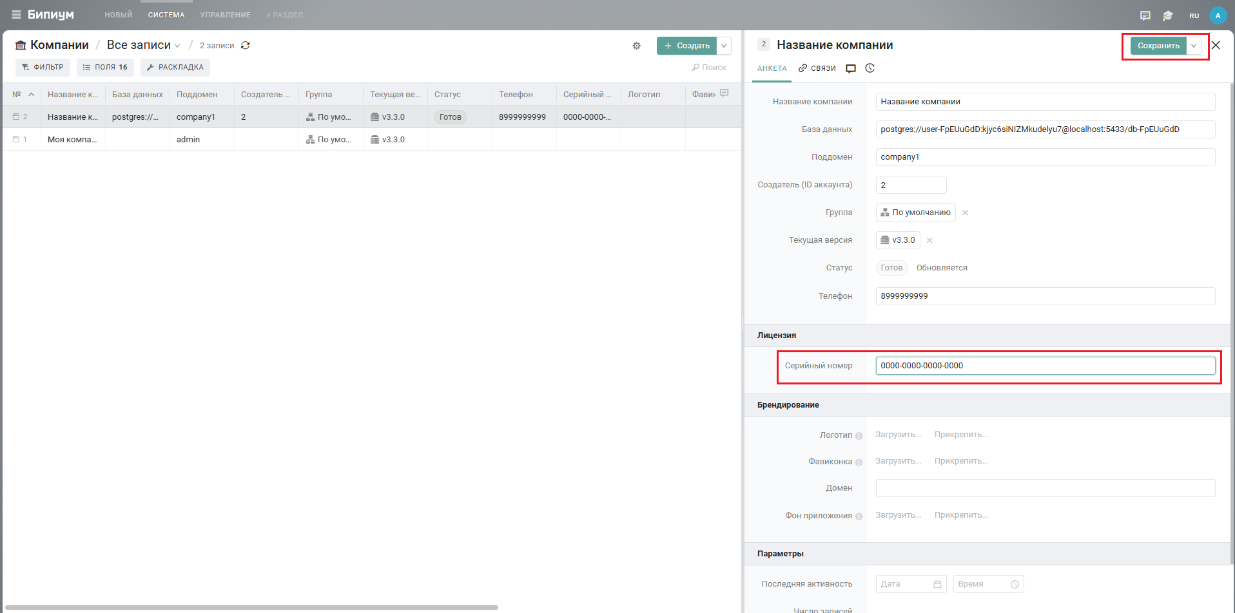Save the record with Сохранить
This screenshot has width=1235, height=613.
[1158, 46]
